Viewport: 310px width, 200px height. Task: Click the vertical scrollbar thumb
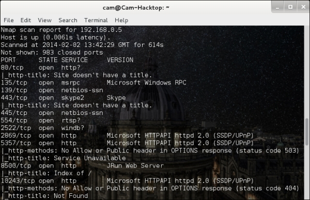(307, 131)
